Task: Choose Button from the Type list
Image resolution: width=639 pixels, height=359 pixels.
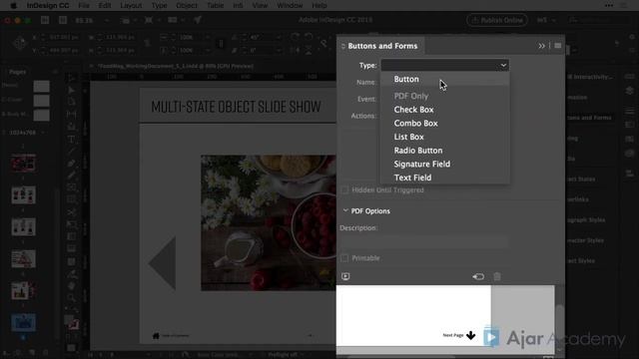Action: (x=444, y=80)
